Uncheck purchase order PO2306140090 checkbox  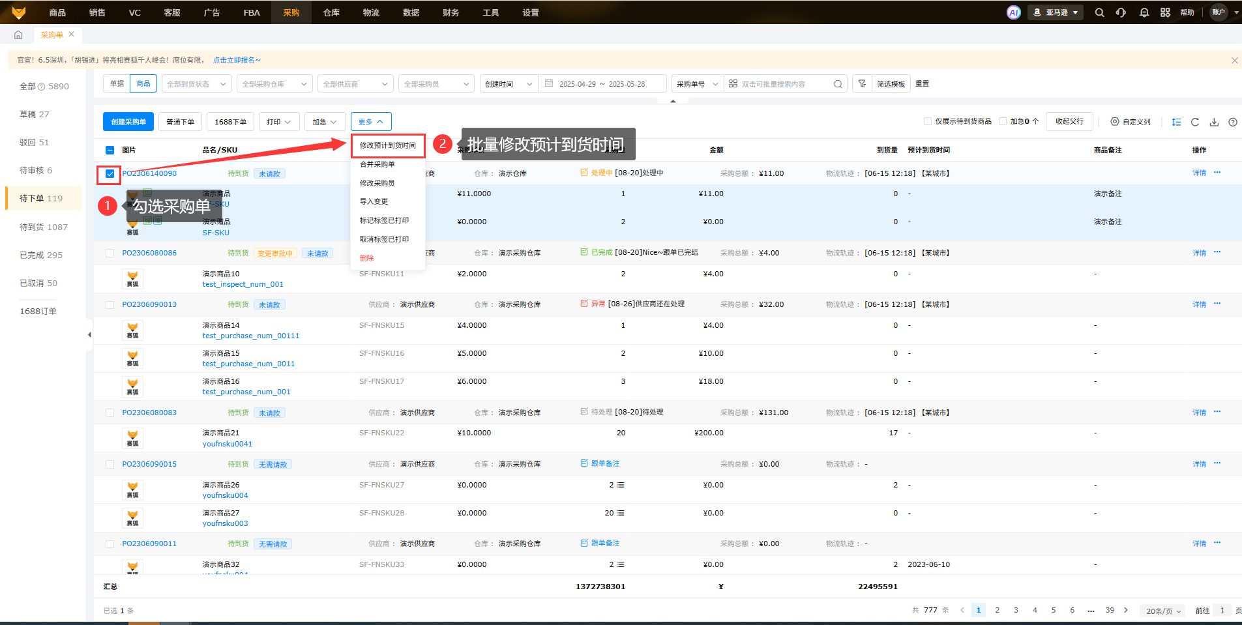[110, 174]
